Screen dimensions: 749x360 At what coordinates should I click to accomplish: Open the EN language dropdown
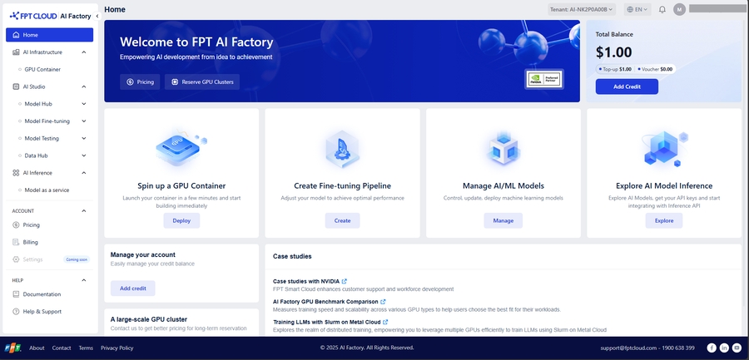coord(637,9)
